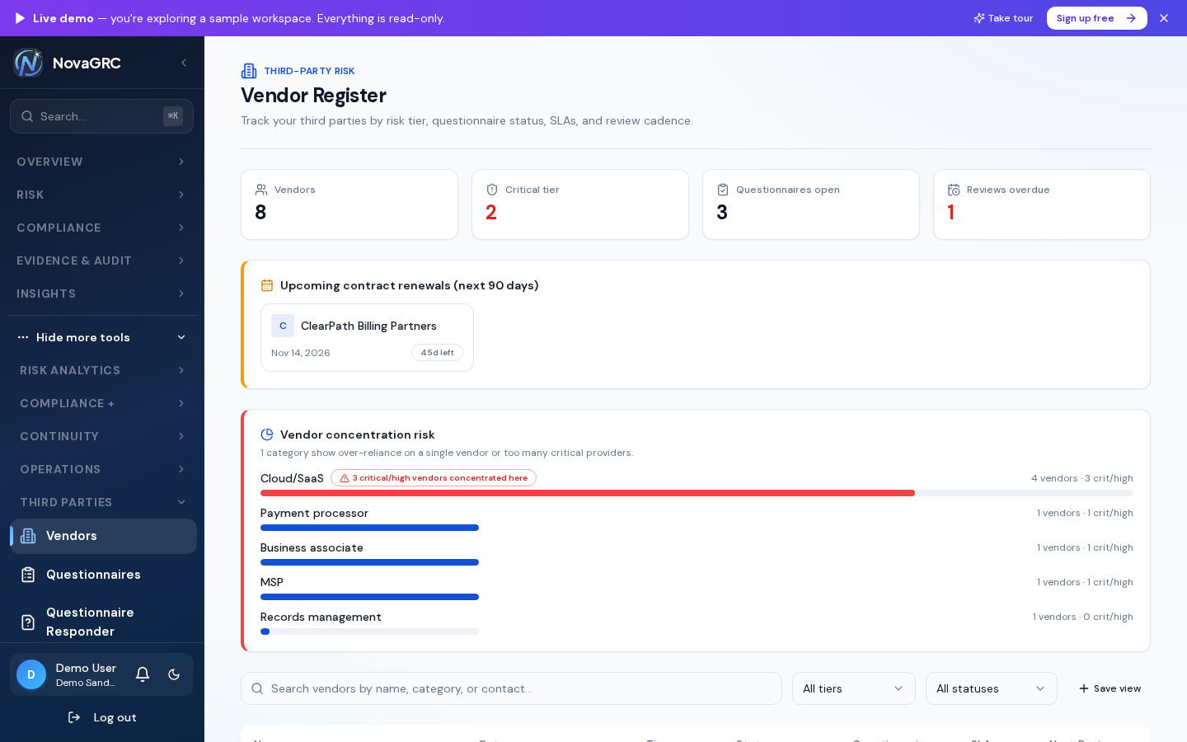Expand the COMPLIANCE section

[101, 228]
